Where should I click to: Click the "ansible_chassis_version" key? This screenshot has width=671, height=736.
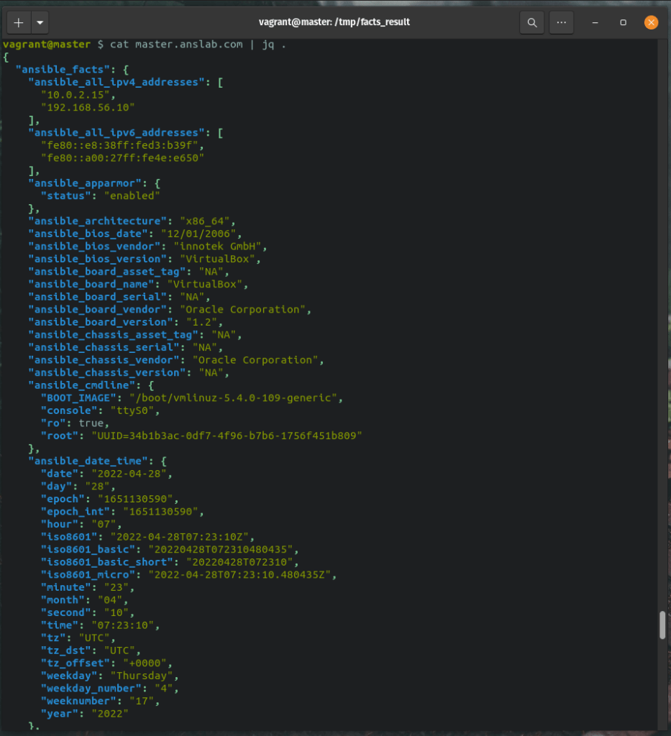[110, 373]
